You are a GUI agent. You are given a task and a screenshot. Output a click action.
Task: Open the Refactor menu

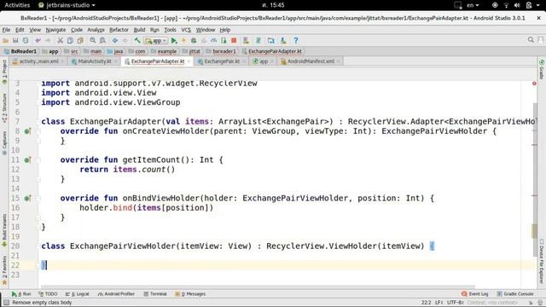tap(119, 30)
